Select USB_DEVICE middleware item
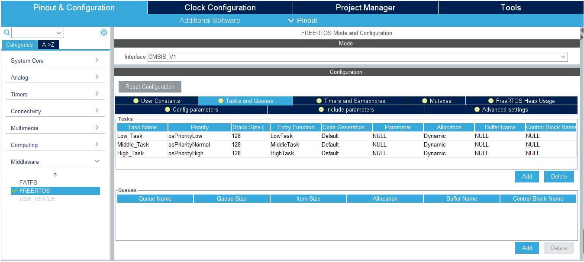The width and height of the screenshot is (584, 262). pos(37,199)
